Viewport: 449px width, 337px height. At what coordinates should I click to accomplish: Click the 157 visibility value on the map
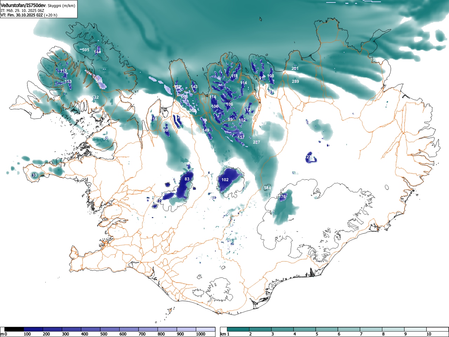(241, 137)
